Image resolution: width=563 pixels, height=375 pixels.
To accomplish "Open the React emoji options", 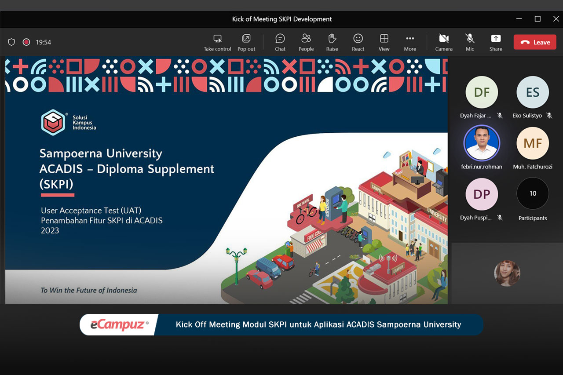I will point(358,43).
